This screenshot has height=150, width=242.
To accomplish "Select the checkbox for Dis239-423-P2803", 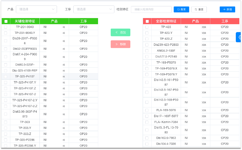I will point(147,45).
